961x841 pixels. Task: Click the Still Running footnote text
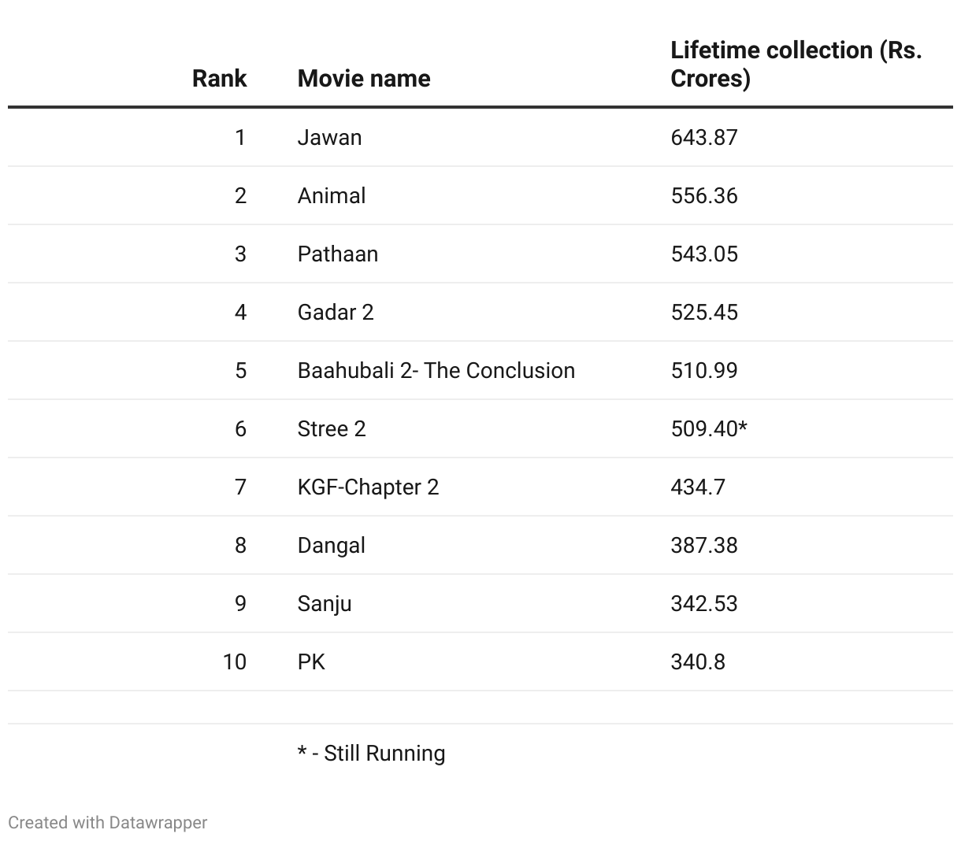(x=371, y=753)
